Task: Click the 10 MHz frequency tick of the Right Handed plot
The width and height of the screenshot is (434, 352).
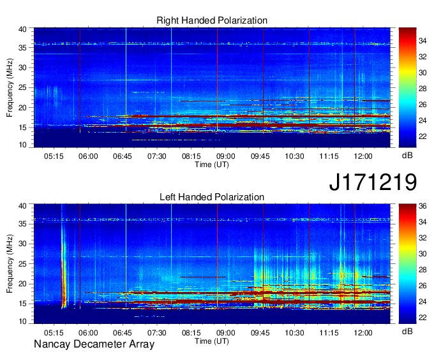Action: click(22, 145)
